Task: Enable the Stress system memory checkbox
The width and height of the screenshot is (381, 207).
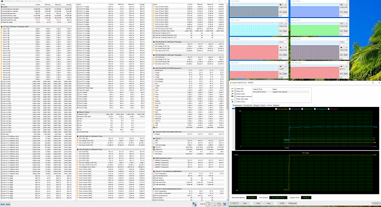Action: [x=234, y=97]
